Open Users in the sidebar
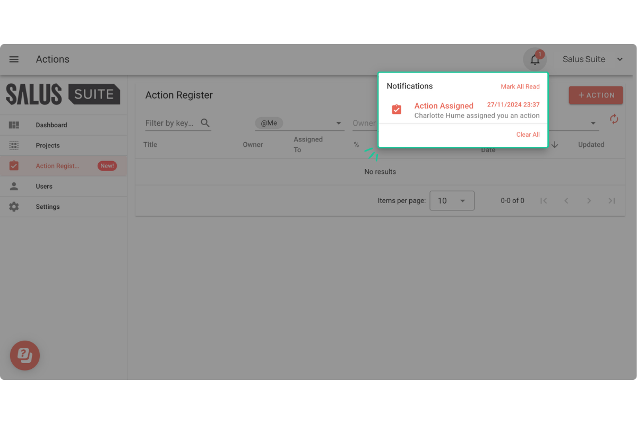The height and width of the screenshot is (424, 637). [44, 187]
